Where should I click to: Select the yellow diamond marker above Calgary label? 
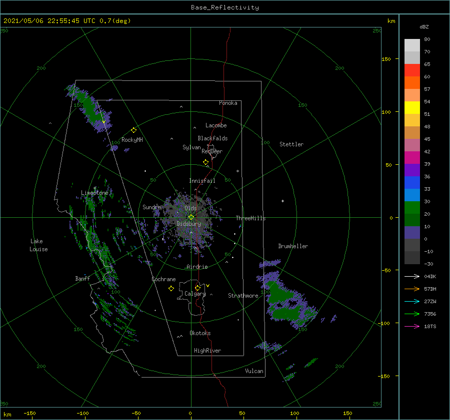pos(197,288)
